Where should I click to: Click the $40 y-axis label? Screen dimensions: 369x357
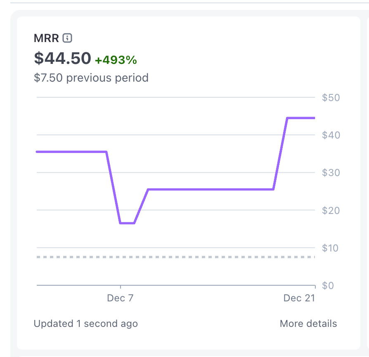click(331, 135)
